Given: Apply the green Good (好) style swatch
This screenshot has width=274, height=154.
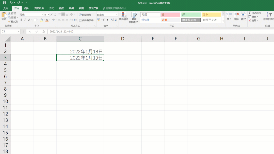Looking at the screenshot, I should click(x=191, y=14).
